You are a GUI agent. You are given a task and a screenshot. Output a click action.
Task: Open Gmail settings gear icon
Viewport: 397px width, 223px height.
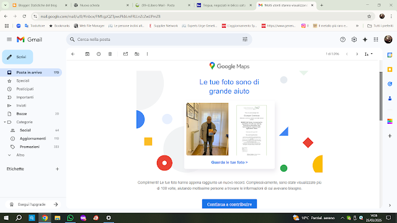[x=354, y=40]
